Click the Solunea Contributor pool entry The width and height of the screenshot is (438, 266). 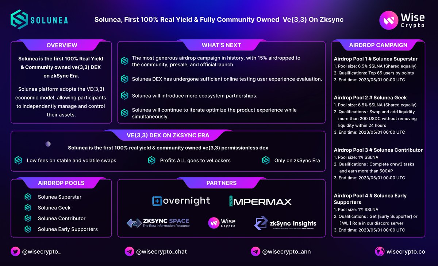(62, 218)
